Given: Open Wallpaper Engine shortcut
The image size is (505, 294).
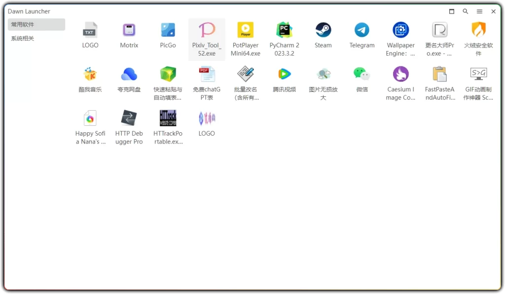Looking at the screenshot, I should [400, 30].
